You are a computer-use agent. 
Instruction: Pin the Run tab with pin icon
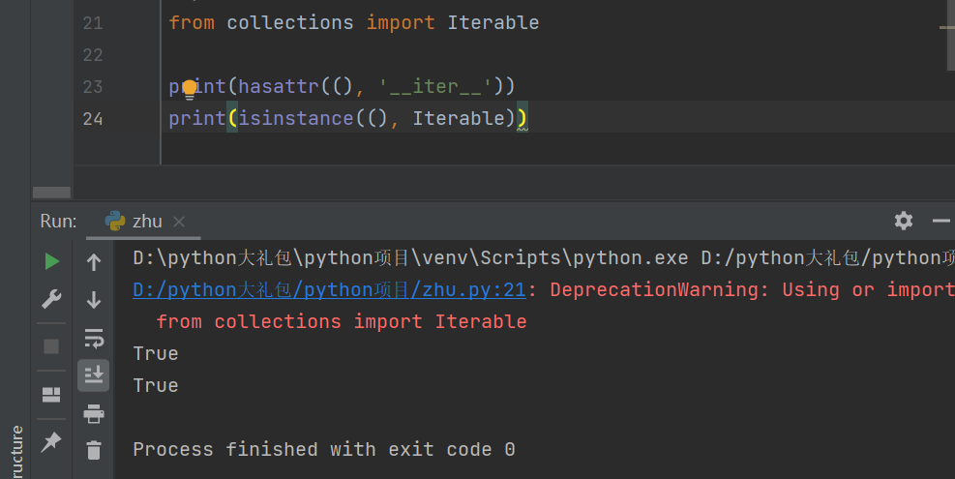(x=52, y=442)
